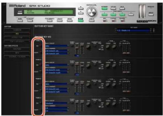Screen dimensions: 163x116
Task: Adjust the Tone 4 Fine tune knob
Action: coord(114,104)
